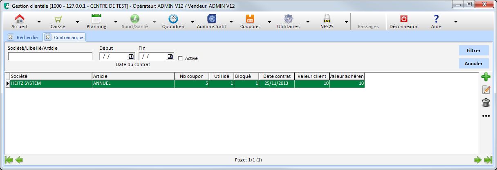Viewport: 497px width, 170px height.
Task: Go to the next page arrow
Action: point(477,160)
